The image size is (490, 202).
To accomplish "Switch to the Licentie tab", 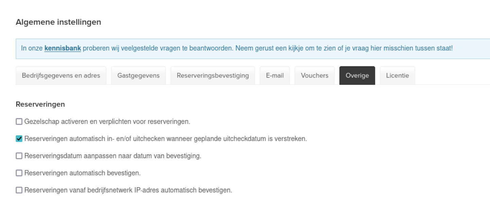I will [x=397, y=75].
